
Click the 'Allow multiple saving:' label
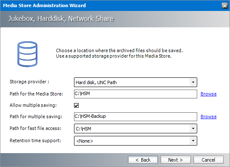(x=33, y=105)
